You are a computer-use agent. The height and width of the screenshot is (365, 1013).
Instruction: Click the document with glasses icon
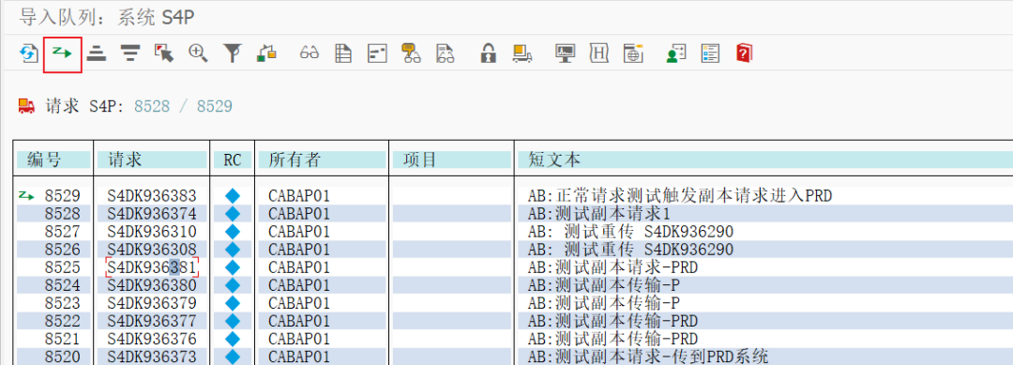click(x=445, y=53)
